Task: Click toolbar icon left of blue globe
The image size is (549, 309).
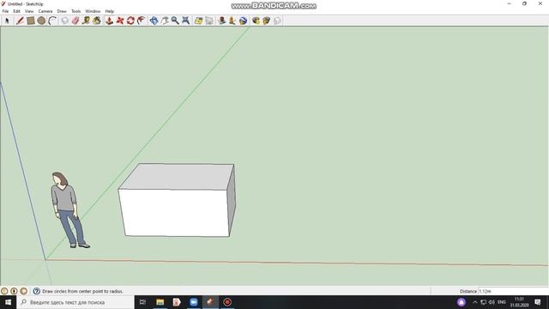Action: (x=232, y=21)
